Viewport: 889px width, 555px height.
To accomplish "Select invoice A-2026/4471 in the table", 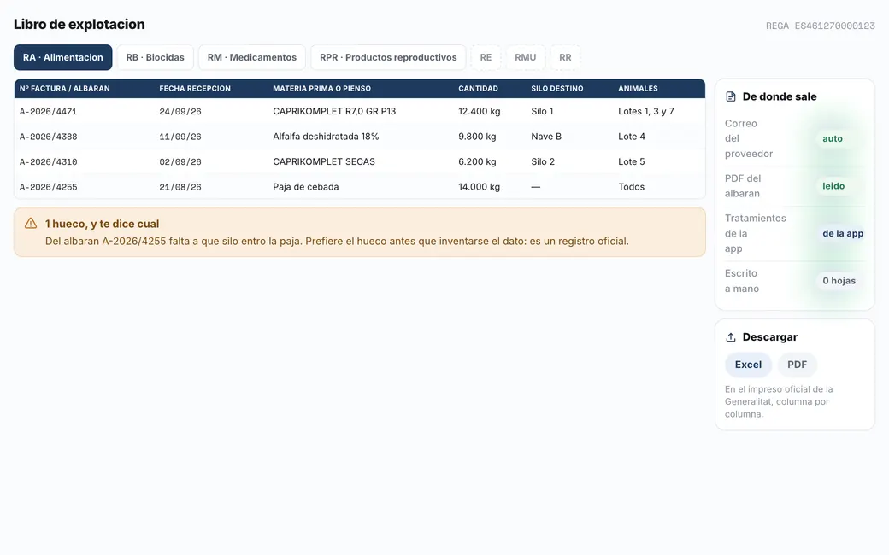I will (x=48, y=112).
